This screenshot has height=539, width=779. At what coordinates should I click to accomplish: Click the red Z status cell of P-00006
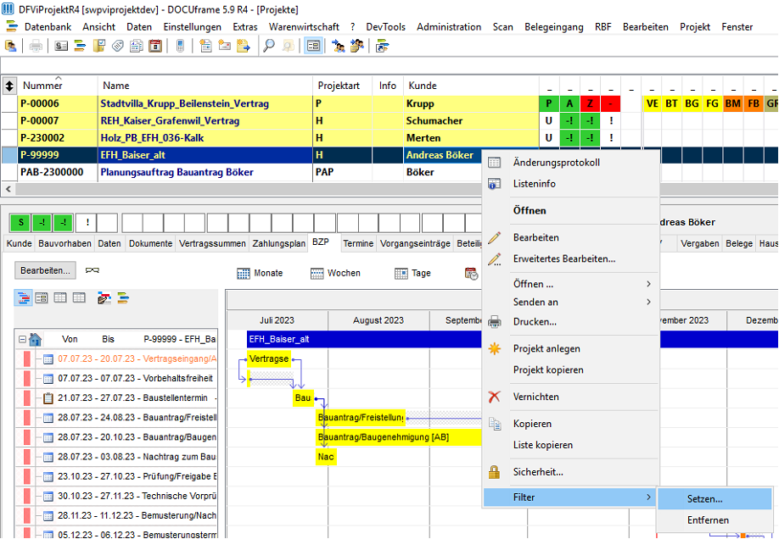point(591,103)
